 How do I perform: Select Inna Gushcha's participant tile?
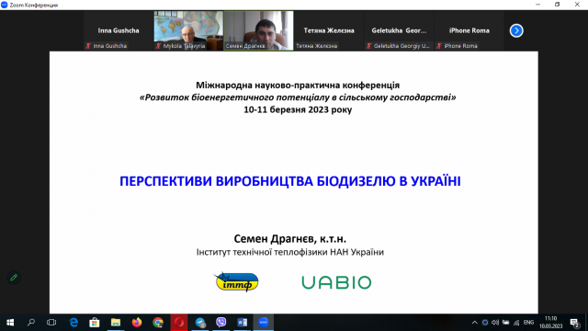coord(119,30)
